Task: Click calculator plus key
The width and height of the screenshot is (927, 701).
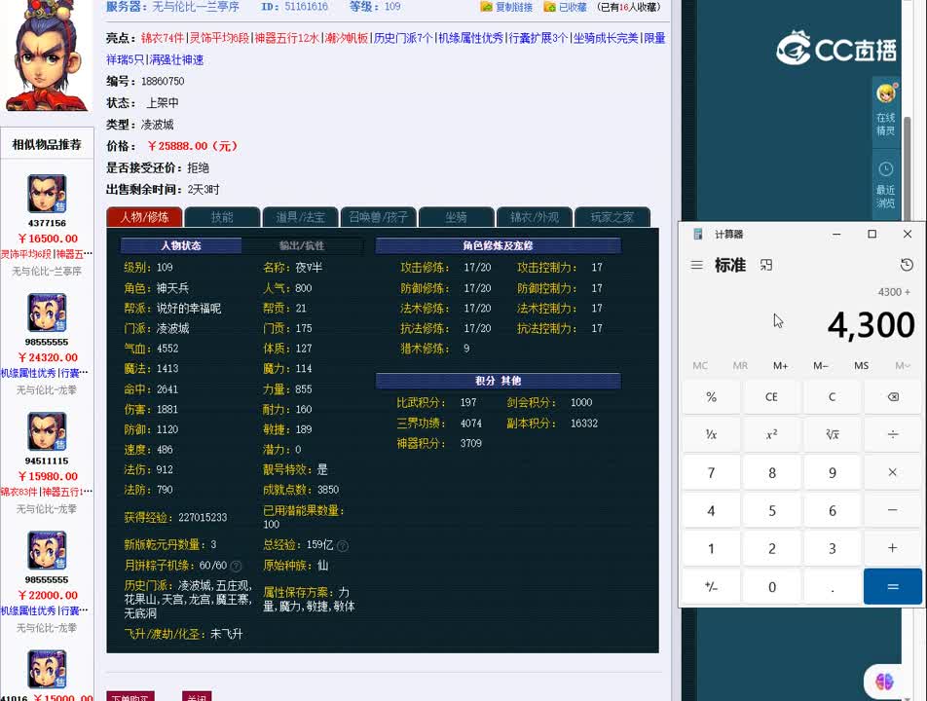Action: pos(893,548)
